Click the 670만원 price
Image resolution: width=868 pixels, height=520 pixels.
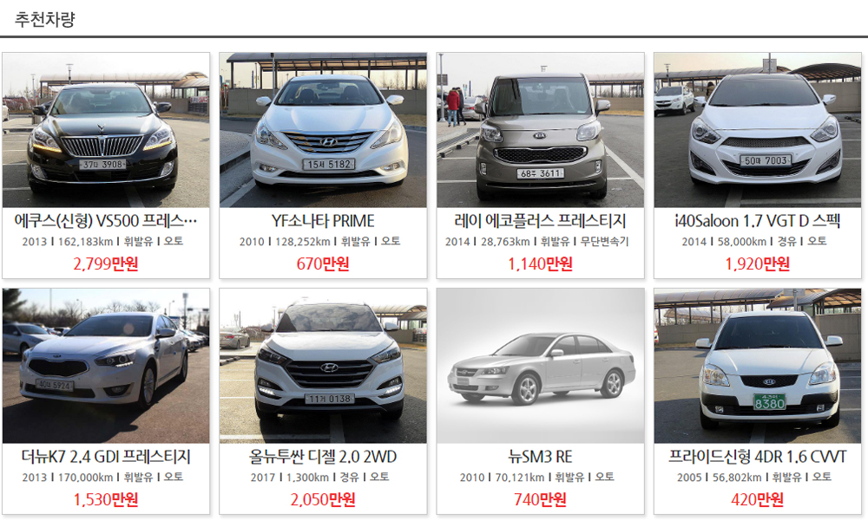[x=323, y=263]
